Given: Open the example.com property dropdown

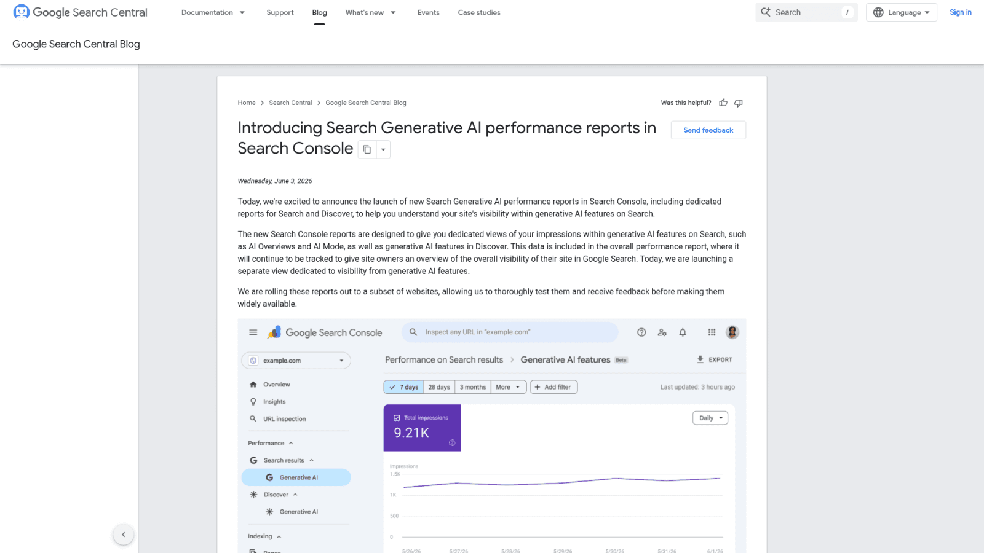Looking at the screenshot, I should click(296, 361).
